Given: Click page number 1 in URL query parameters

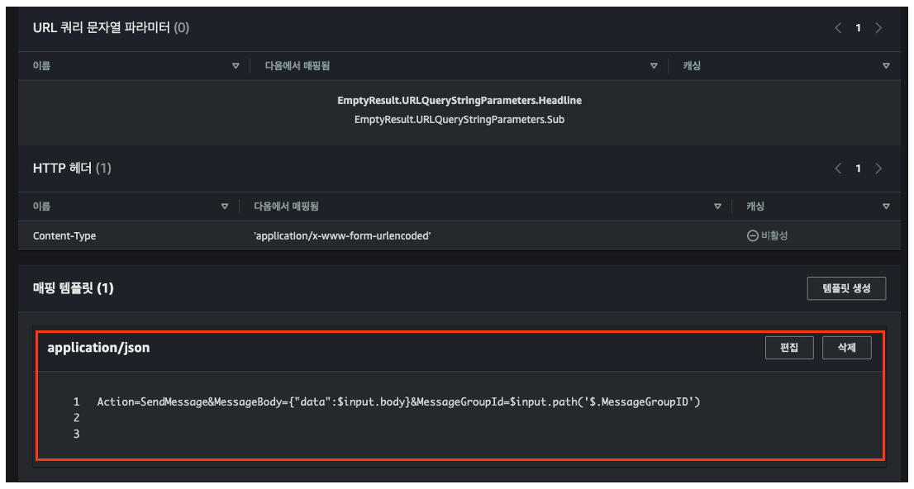Looking at the screenshot, I should pyautogui.click(x=858, y=28).
